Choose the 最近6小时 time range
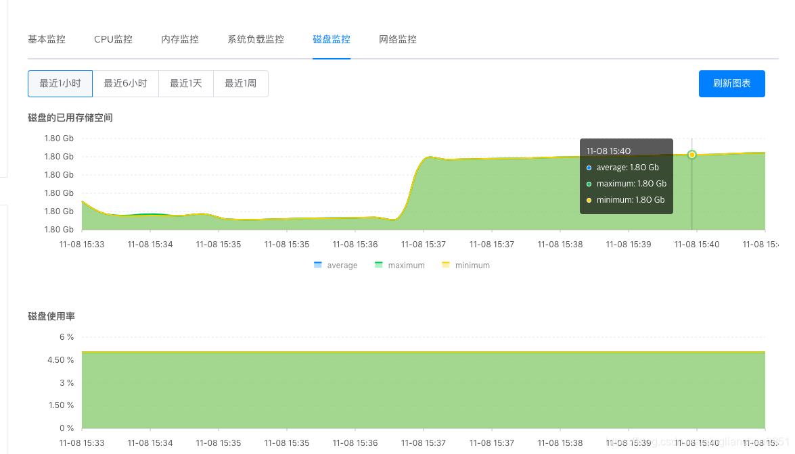Image resolution: width=795 pixels, height=454 pixels. (126, 84)
